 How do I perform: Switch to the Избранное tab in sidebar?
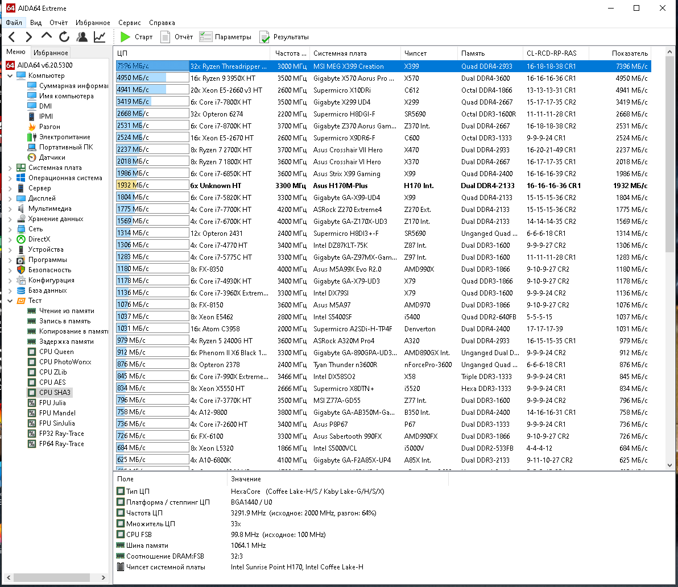click(x=51, y=53)
